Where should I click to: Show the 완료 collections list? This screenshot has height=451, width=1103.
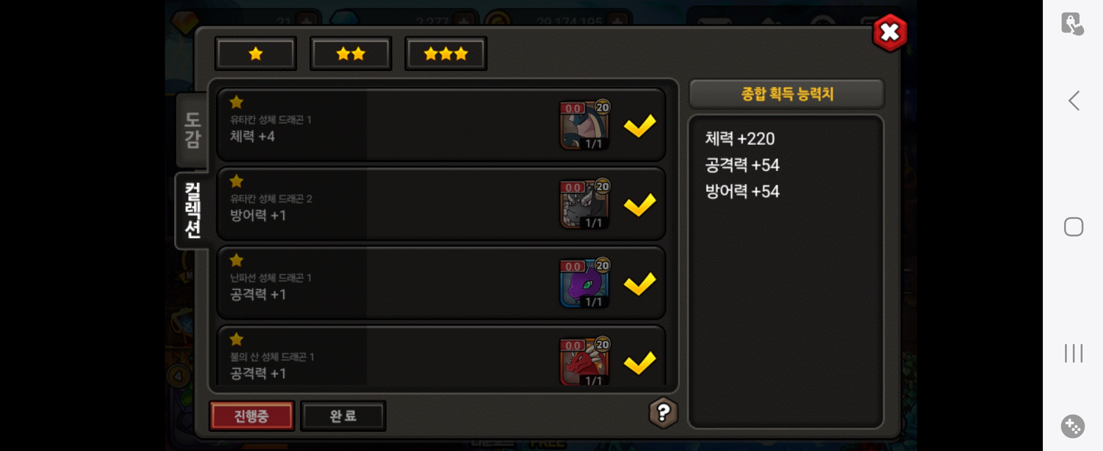tap(343, 416)
